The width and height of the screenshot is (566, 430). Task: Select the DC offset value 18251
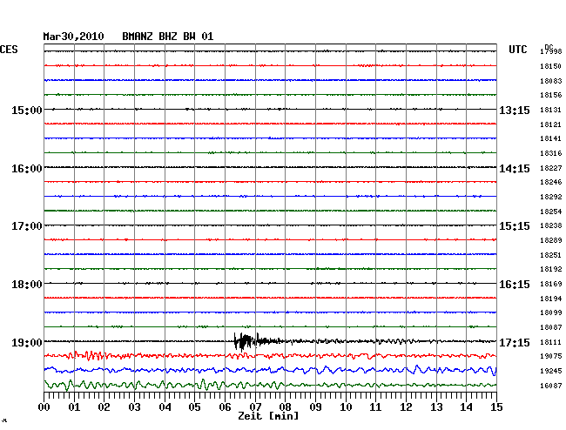551,255
